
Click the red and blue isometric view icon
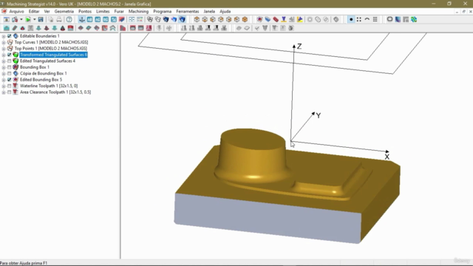[x=121, y=20]
